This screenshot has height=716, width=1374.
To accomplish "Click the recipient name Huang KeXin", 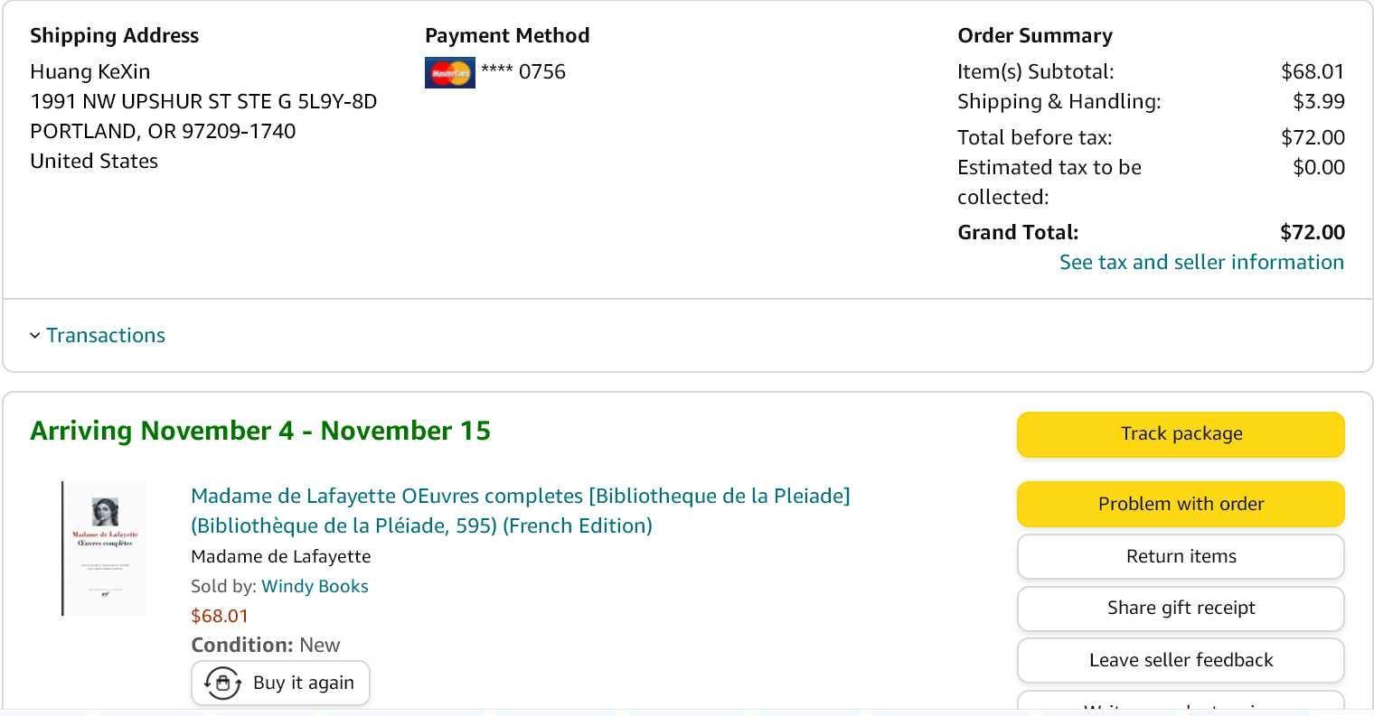I will (x=90, y=72).
